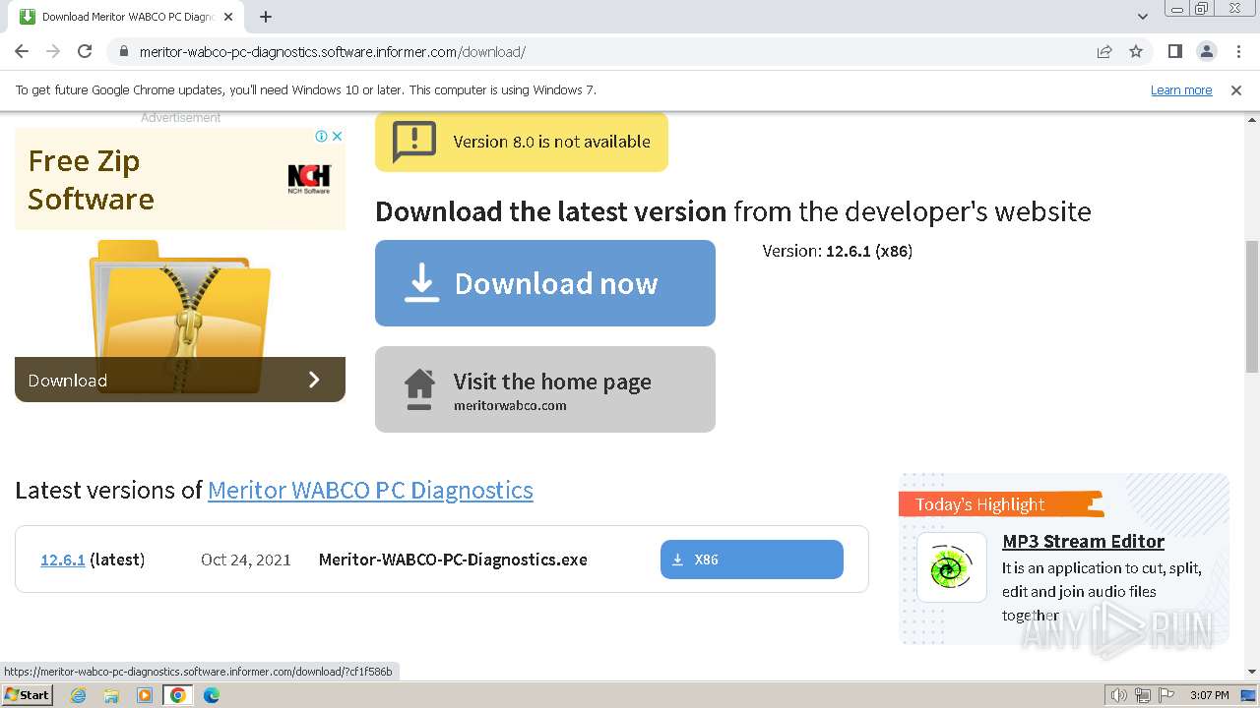
Task: Expand the tab search dropdown
Action: (x=1142, y=17)
